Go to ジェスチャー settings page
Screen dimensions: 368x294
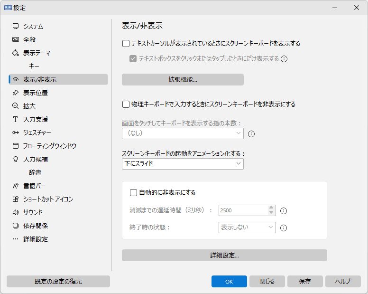[x=58, y=133]
